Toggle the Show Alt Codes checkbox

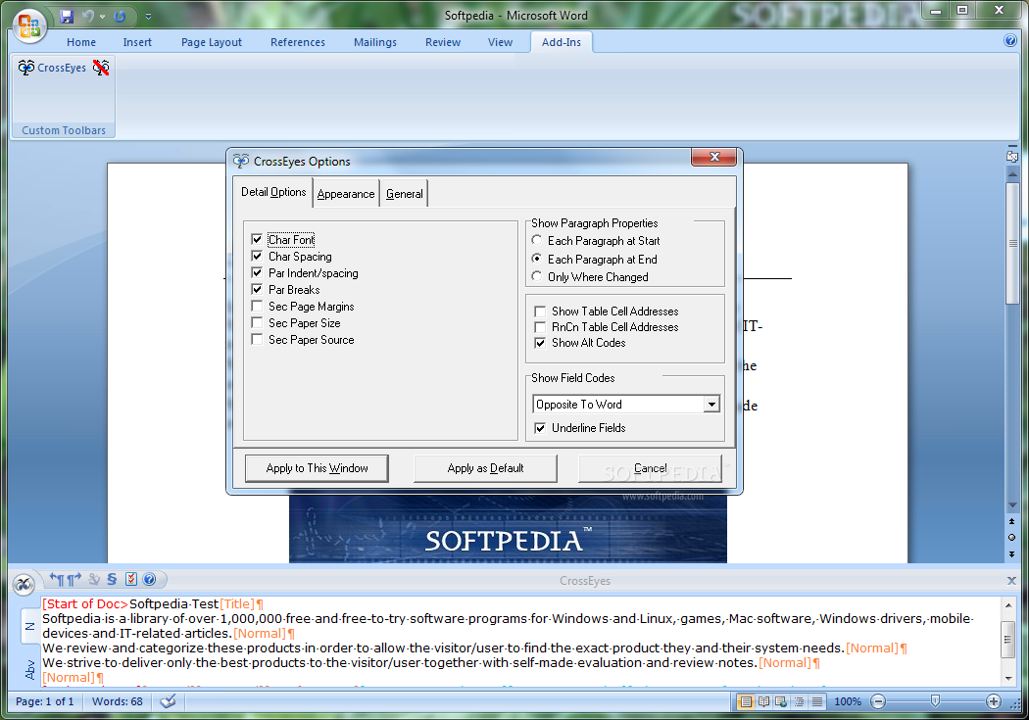(x=540, y=343)
